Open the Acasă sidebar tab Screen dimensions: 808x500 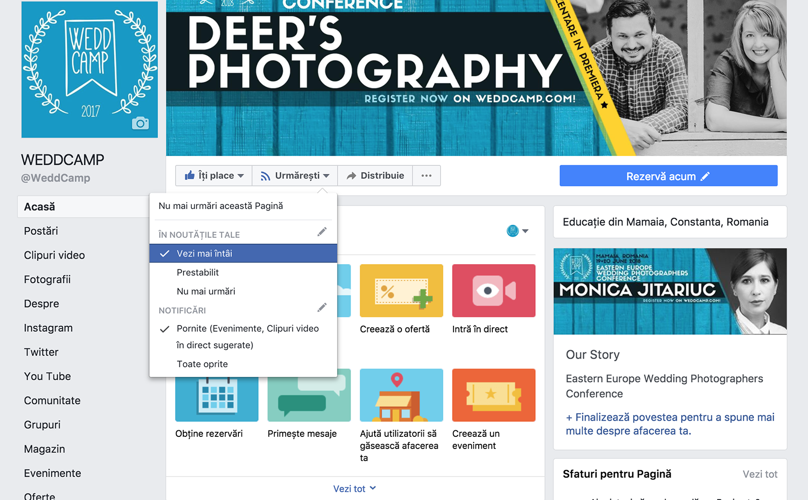pos(83,207)
